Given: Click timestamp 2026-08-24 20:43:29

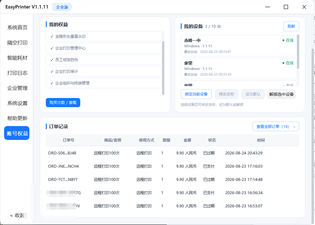Looking at the screenshot, I should point(244,153).
